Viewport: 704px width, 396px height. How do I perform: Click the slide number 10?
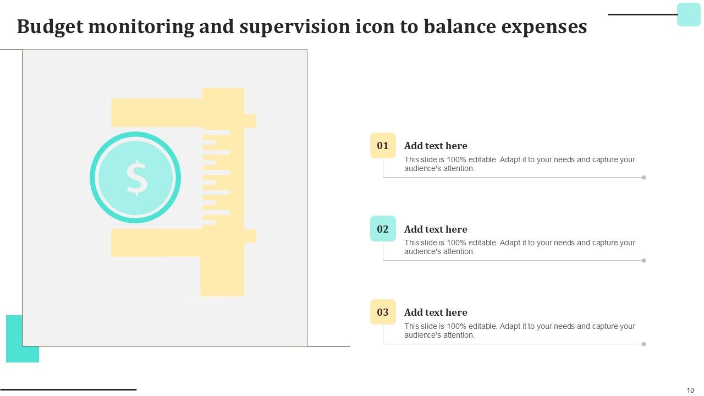coord(690,390)
